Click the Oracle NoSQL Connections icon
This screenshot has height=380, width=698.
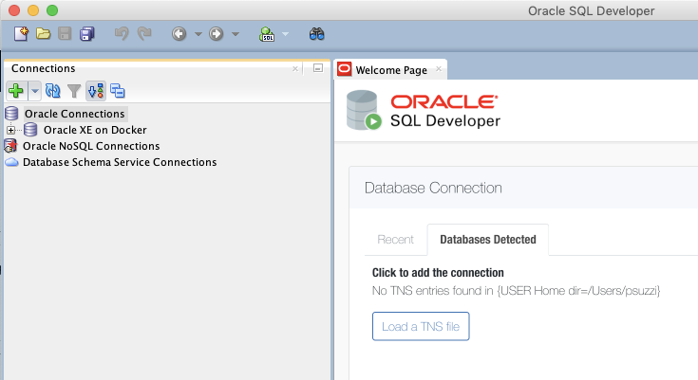point(10,146)
